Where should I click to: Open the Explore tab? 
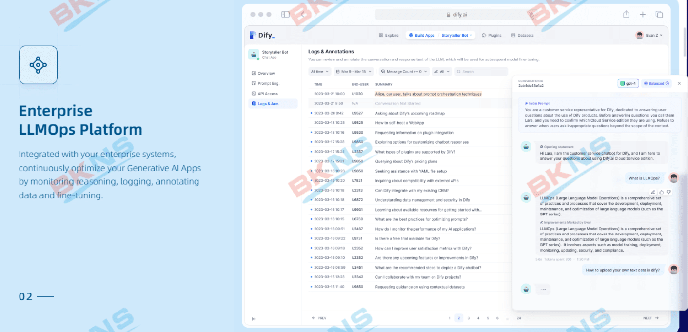pyautogui.click(x=389, y=35)
